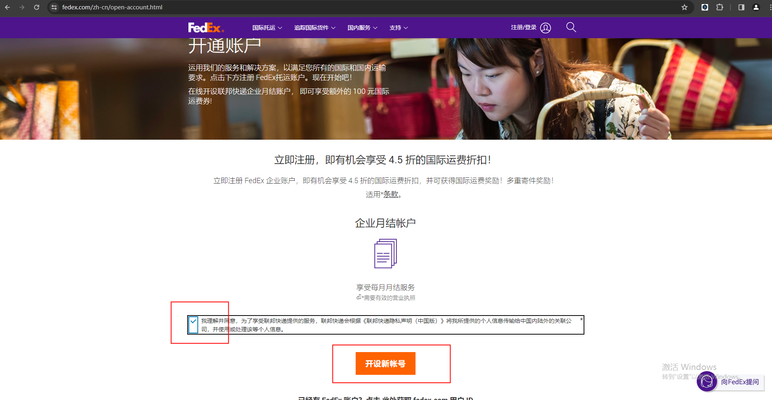Open the FedEx virtual assistant chat icon
772x400 pixels.
[707, 382]
